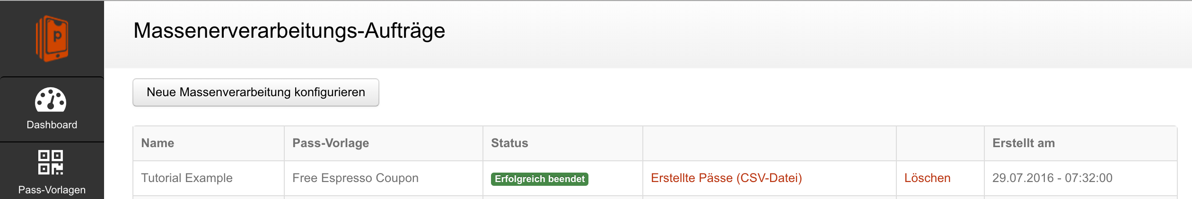Image resolution: width=1192 pixels, height=199 pixels.
Task: Click the green Erfolgreich beendet badge
Action: (x=540, y=179)
